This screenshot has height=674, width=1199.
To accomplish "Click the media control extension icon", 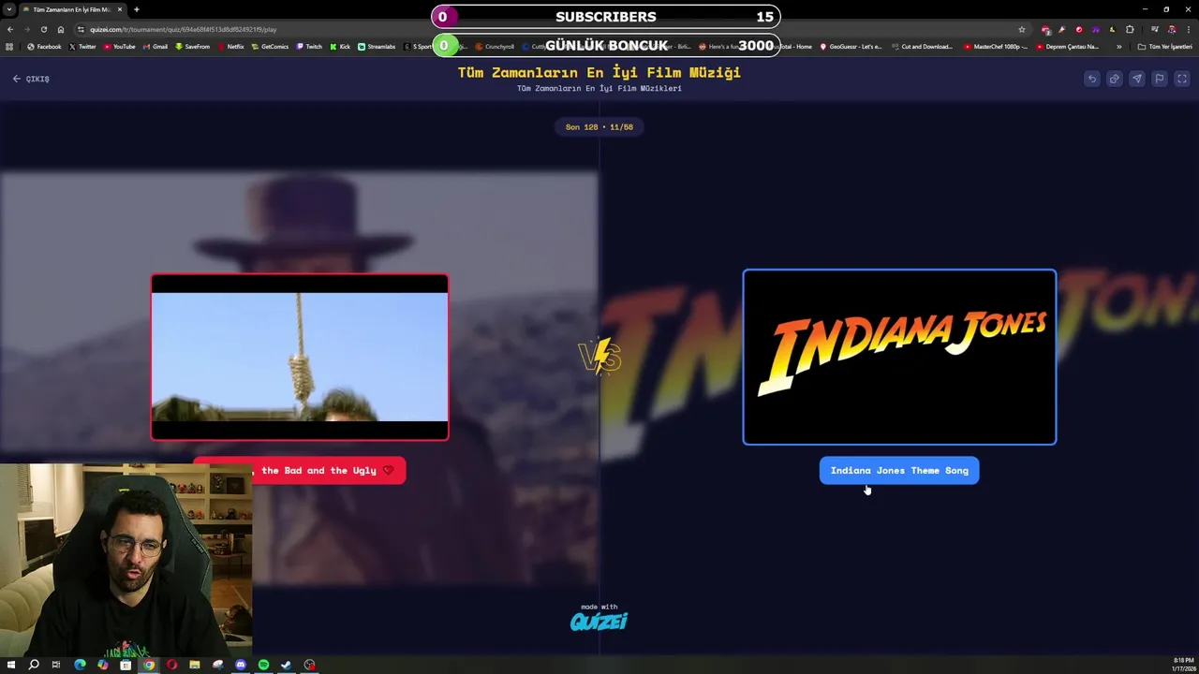I will point(1154,29).
